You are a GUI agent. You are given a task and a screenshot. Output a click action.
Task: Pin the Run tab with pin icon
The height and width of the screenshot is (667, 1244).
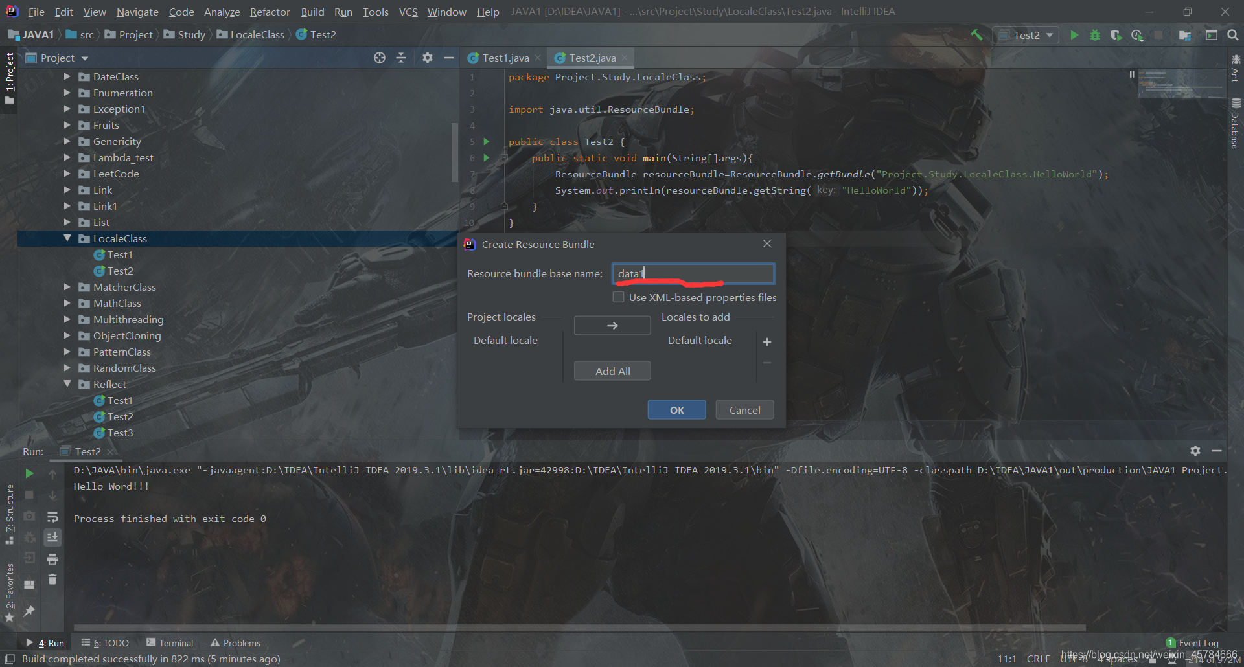[29, 611]
